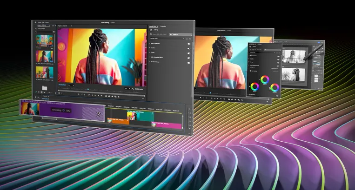This screenshot has height=190, width=355.
Task: Click the new bin folder icon in Project panel
Action: click(45, 88)
